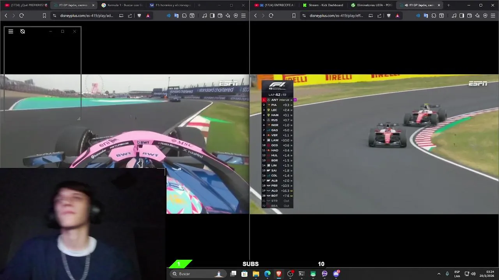Go back in the right browser window
Image resolution: width=499 pixels, height=280 pixels.
pos(255,16)
